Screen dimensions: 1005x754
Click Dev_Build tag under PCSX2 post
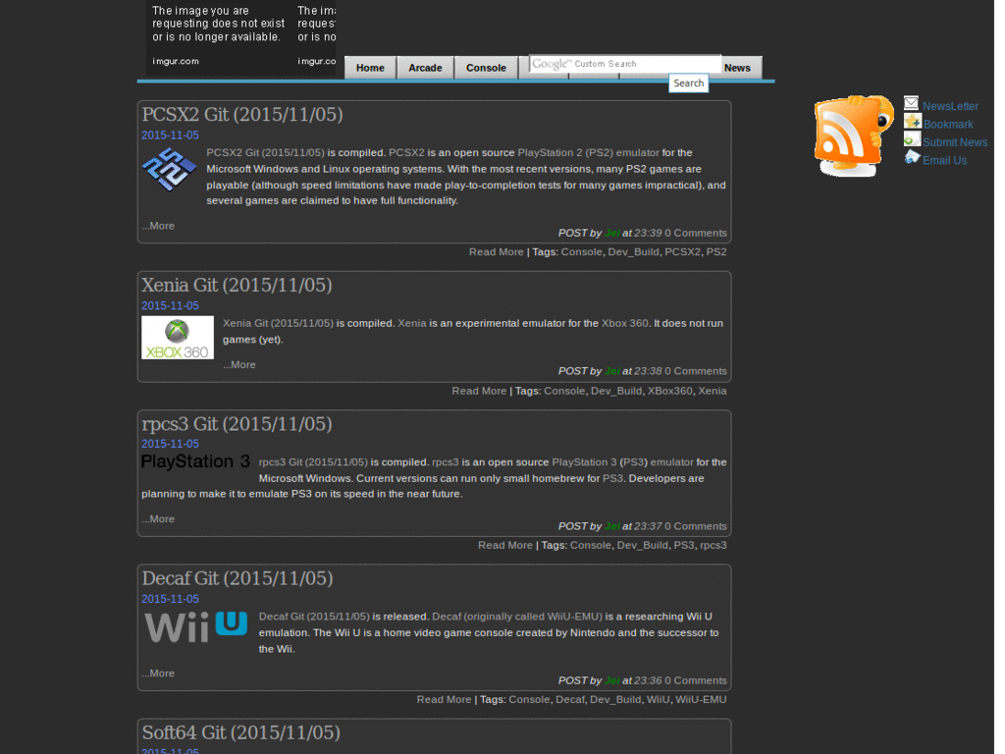pos(633,252)
